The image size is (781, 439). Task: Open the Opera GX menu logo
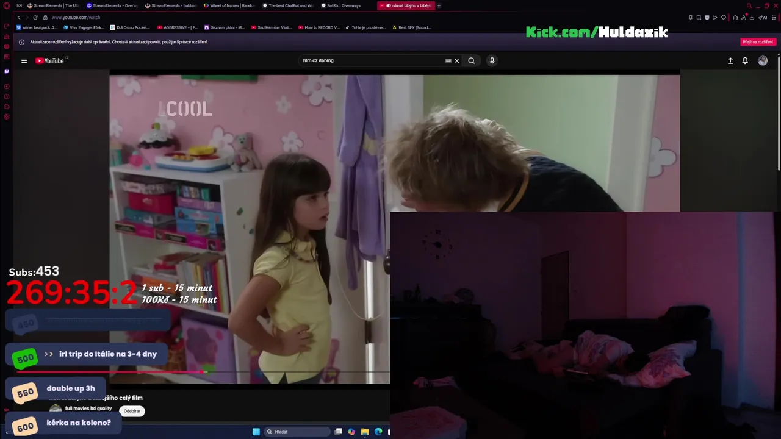[x=7, y=5]
